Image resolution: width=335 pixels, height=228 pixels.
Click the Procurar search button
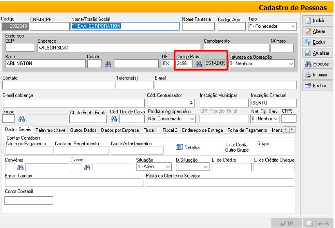(x=316, y=64)
